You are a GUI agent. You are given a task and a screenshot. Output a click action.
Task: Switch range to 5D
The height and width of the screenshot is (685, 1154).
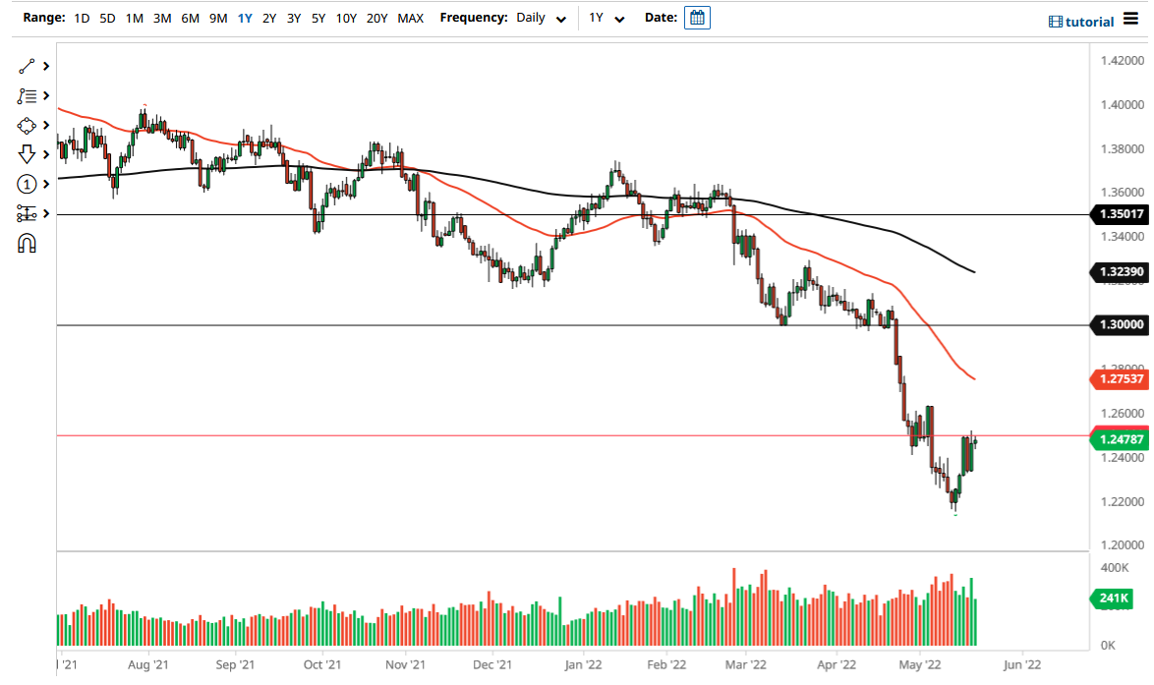tap(107, 18)
